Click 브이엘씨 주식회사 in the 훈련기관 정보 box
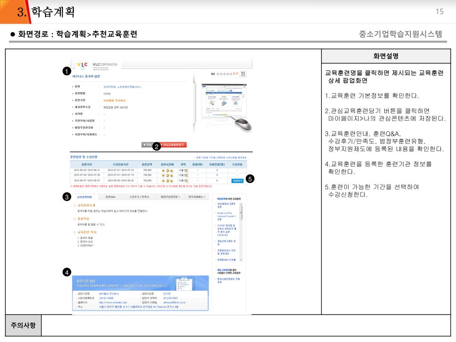Viewport: 456px width, 342px height. coord(109,294)
